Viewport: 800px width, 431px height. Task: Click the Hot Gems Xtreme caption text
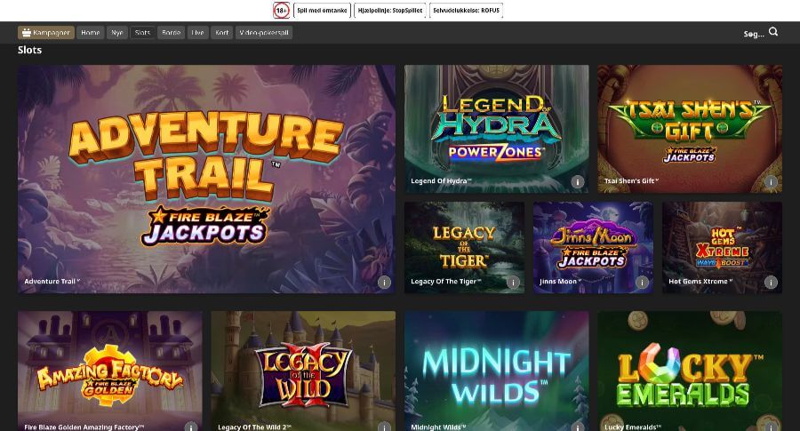tap(700, 281)
